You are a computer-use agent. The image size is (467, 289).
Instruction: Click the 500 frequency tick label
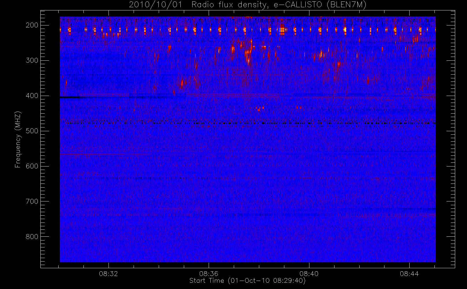(x=32, y=131)
